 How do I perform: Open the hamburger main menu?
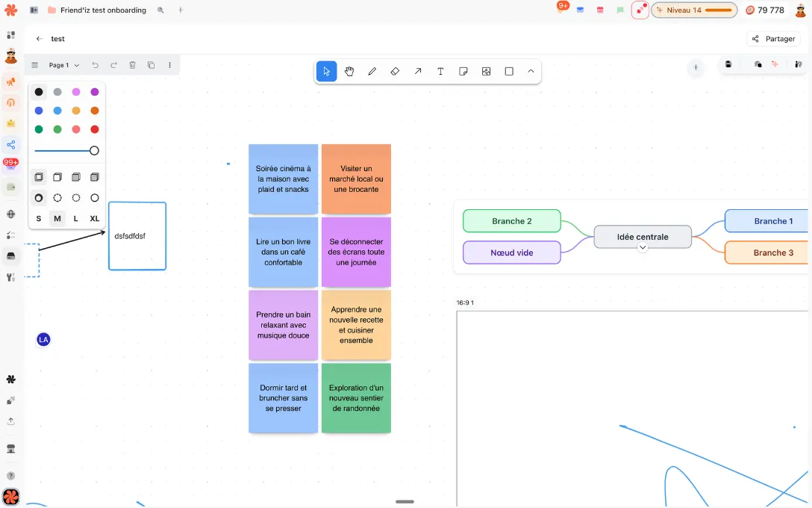pos(34,65)
